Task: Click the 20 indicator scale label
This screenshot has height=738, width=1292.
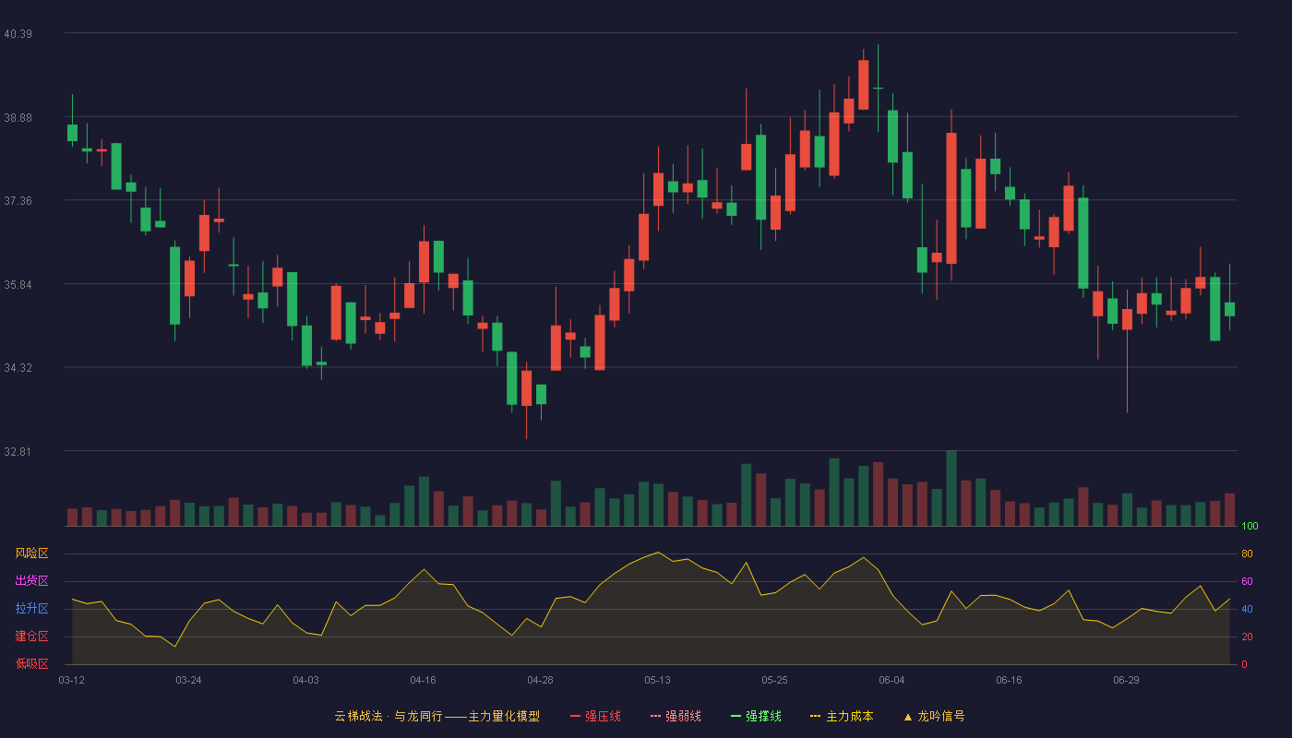Action: [1247, 637]
